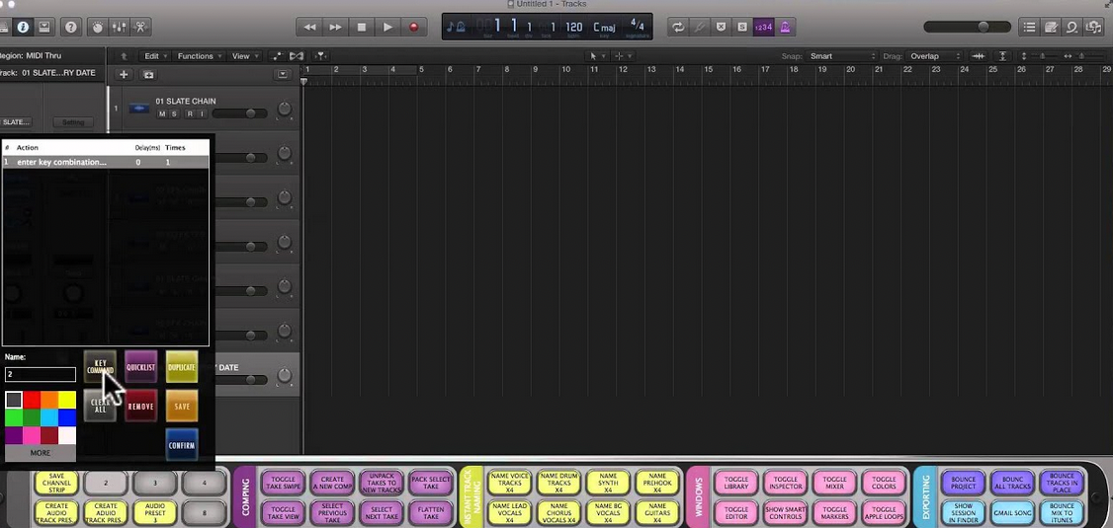Toggle the Tuner icon
The image size is (1113, 528).
click(x=700, y=27)
